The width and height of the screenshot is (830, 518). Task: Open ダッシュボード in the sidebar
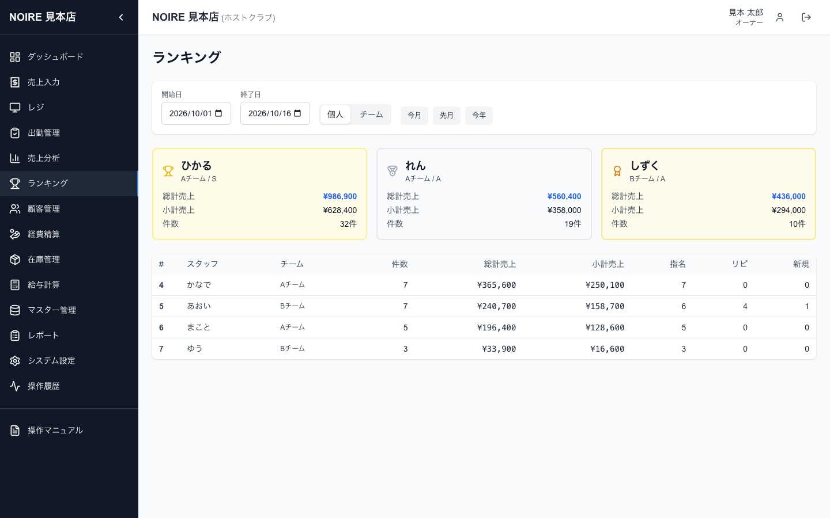click(69, 57)
